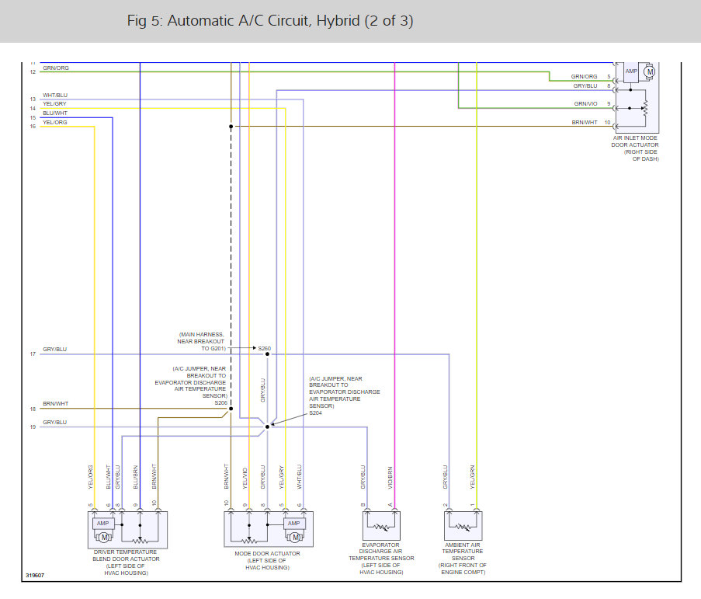The image size is (701, 599).
Task: Click the resistor symbol in Evaporator Discharge Air Temperature Sensor
Action: pos(381,528)
